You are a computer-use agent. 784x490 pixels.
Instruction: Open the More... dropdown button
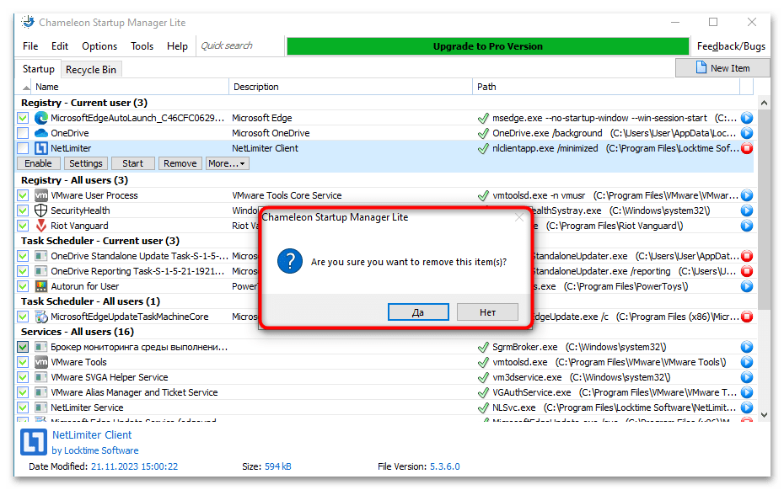[228, 163]
